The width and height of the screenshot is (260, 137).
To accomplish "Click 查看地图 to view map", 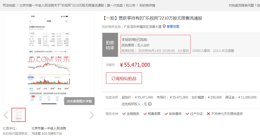I will pos(173,27).
